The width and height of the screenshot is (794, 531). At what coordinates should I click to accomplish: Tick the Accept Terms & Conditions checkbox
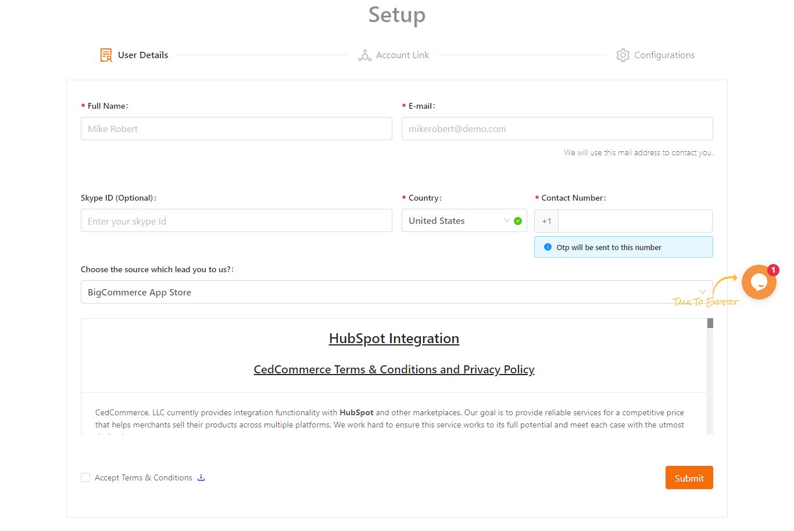click(85, 477)
